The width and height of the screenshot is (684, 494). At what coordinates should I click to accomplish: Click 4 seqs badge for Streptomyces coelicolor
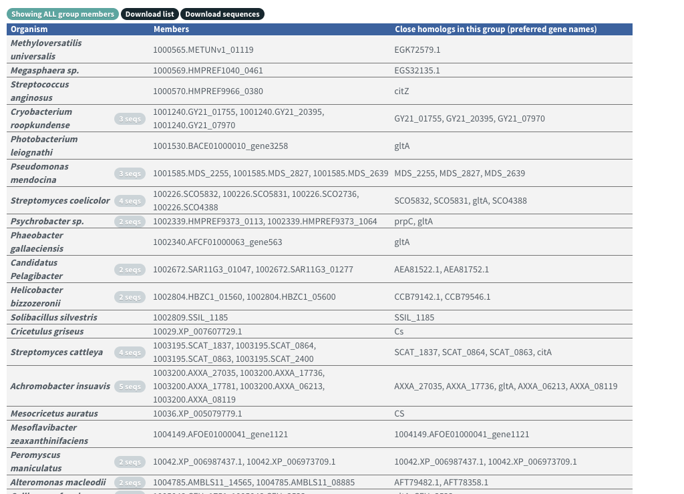pyautogui.click(x=130, y=201)
